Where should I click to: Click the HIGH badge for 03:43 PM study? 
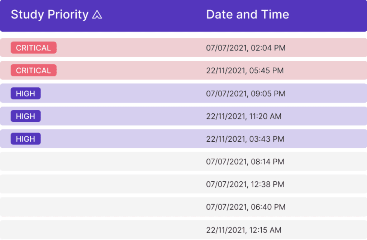[x=25, y=139]
